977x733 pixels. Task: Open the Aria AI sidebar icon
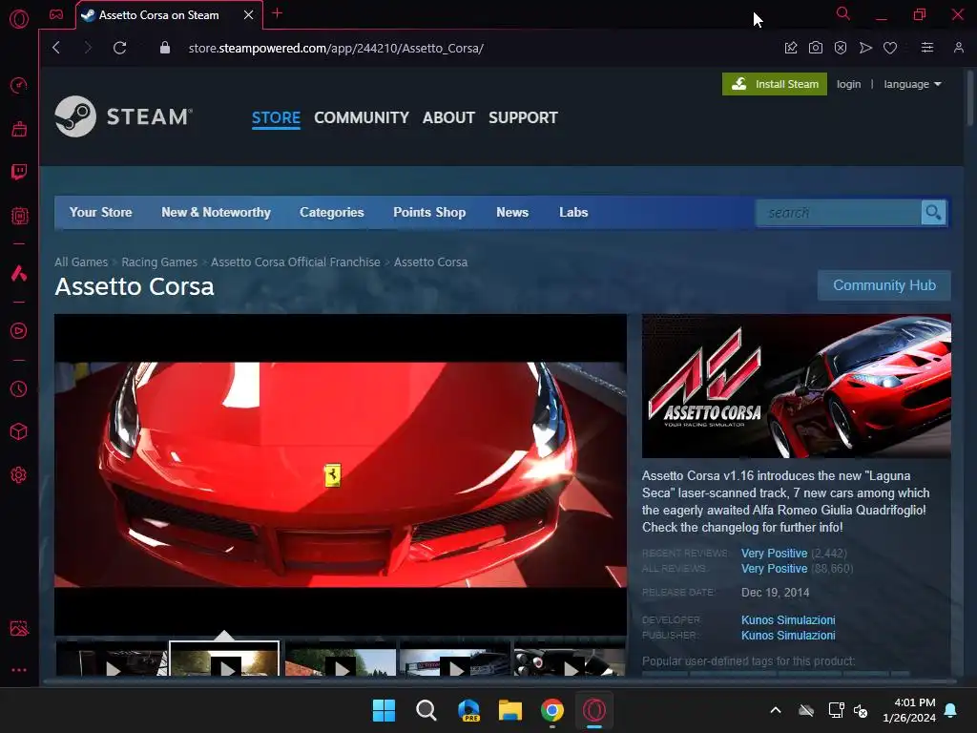coord(19,273)
